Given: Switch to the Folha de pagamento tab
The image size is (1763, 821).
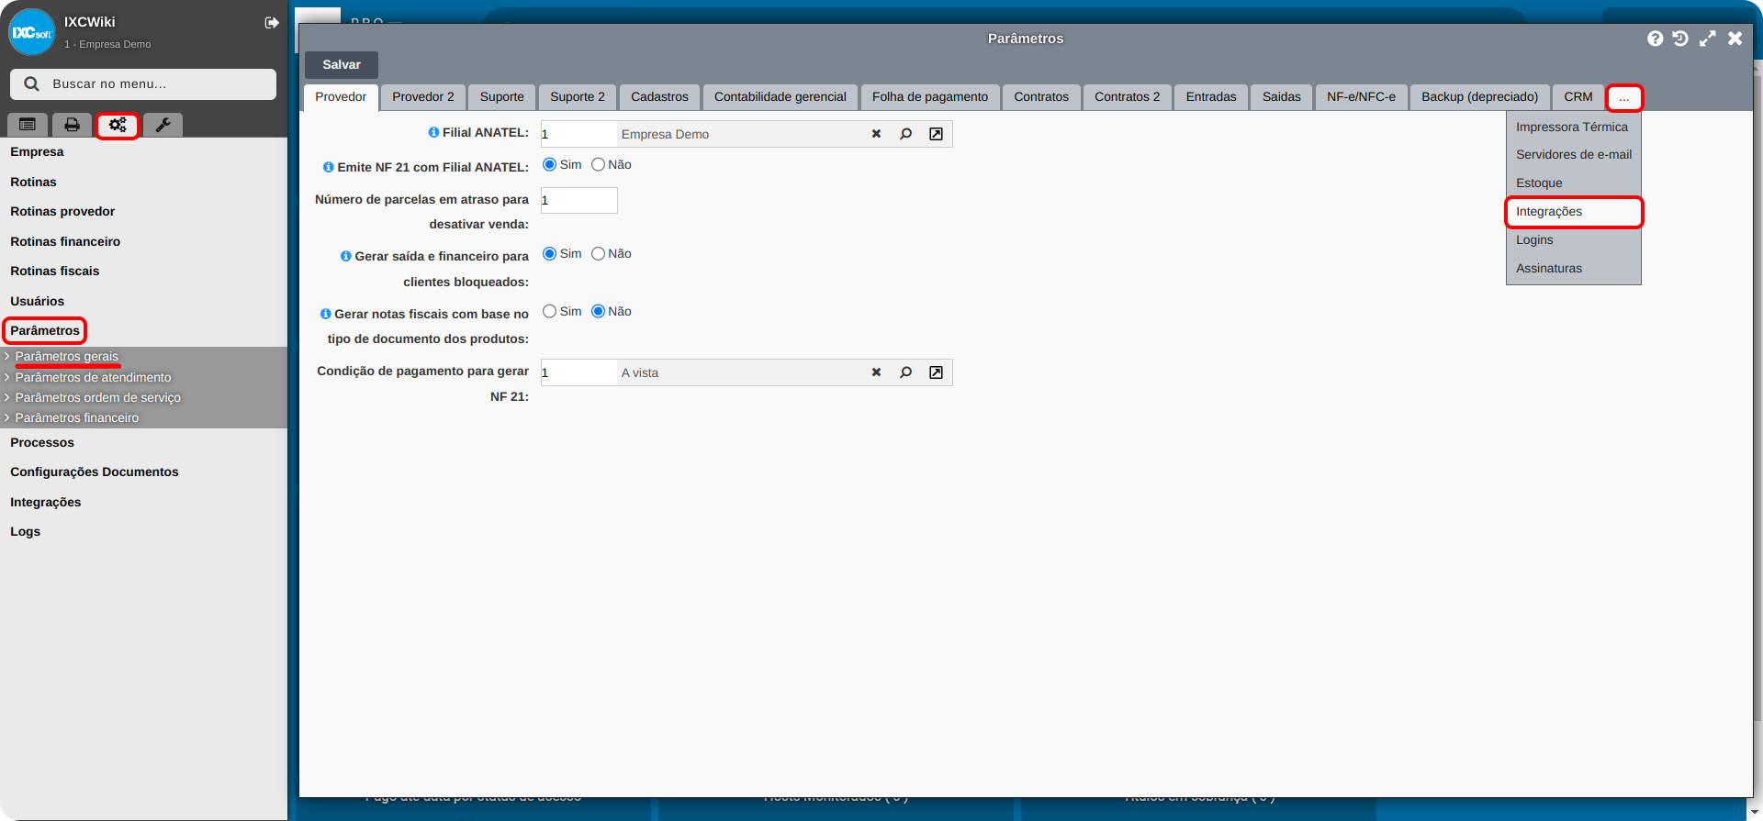Looking at the screenshot, I should pos(929,97).
